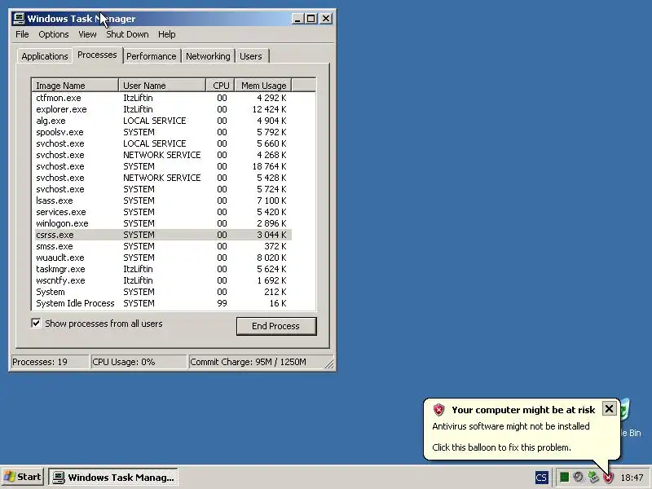652x489 pixels.
Task: Switch to the Performance tab
Action: click(x=152, y=56)
